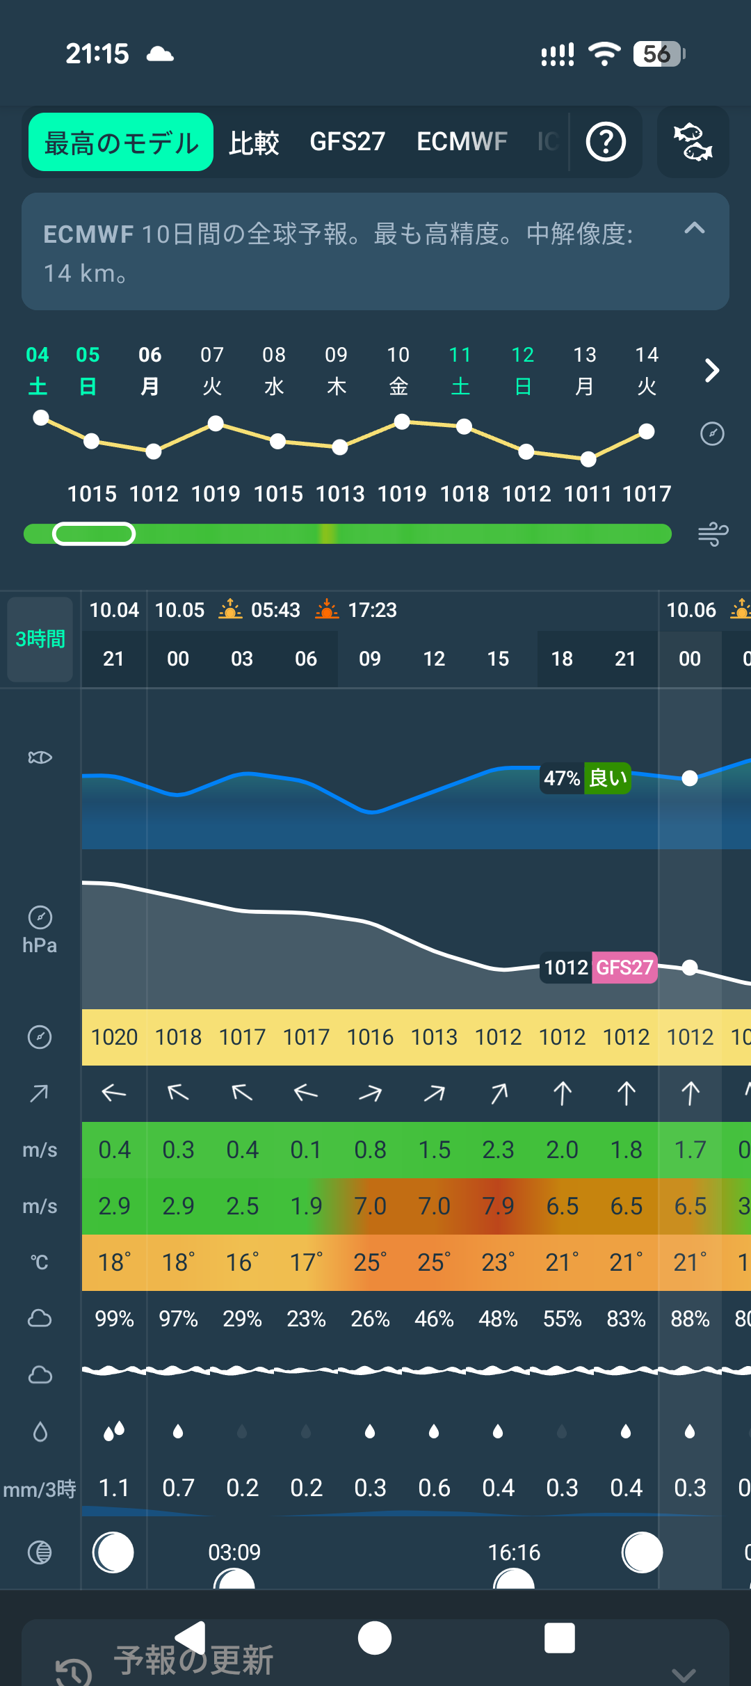Open the fish species selector icon
Viewport: 751px width, 1686px height.
[693, 142]
